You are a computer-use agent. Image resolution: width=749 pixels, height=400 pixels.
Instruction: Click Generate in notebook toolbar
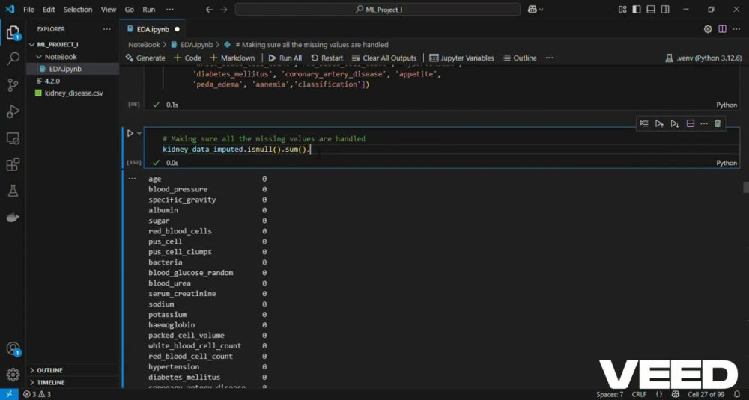(145, 58)
